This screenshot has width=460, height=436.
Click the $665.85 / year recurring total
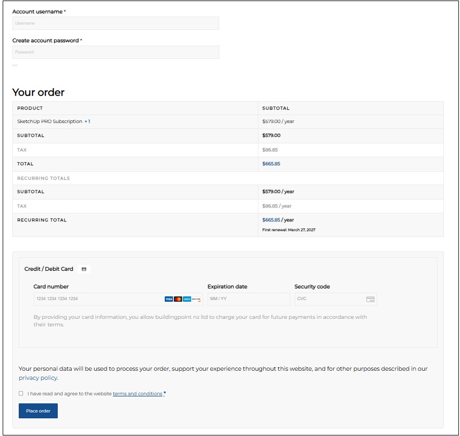[x=278, y=220]
